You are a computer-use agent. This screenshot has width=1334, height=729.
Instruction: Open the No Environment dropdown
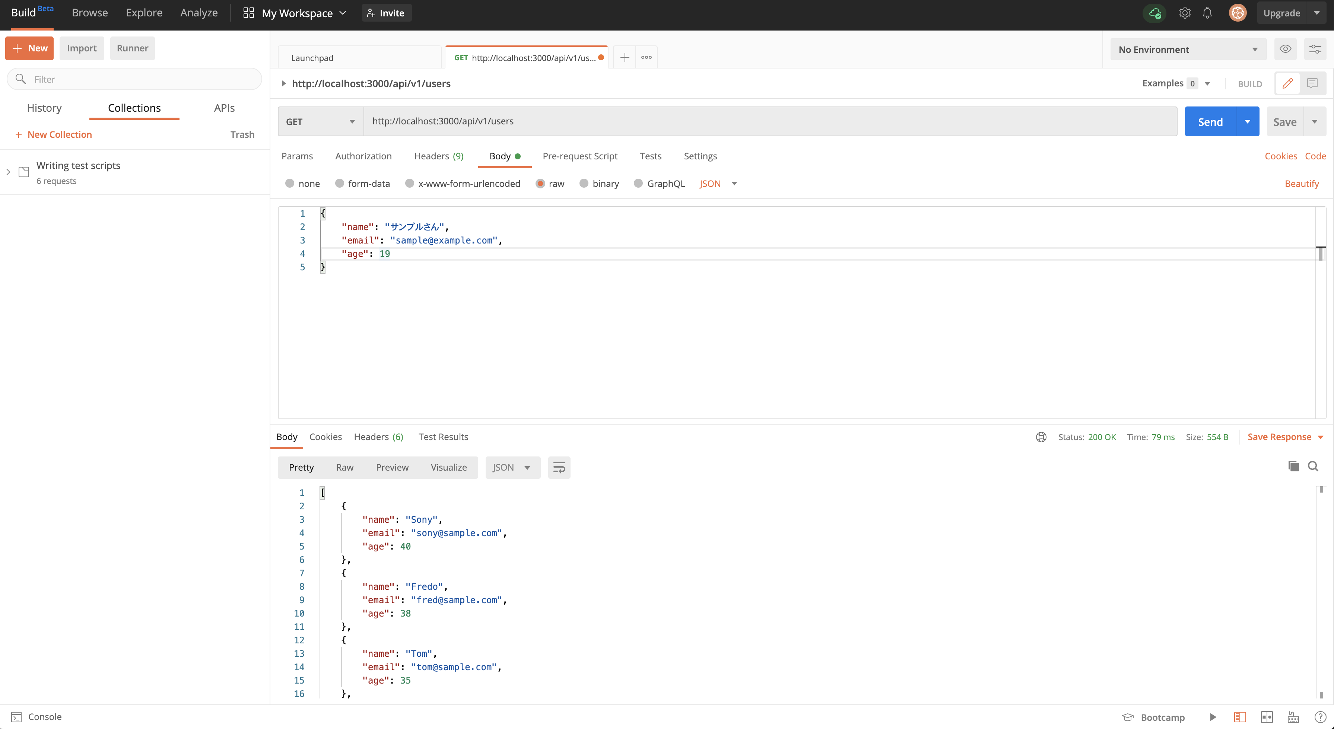pyautogui.click(x=1187, y=49)
